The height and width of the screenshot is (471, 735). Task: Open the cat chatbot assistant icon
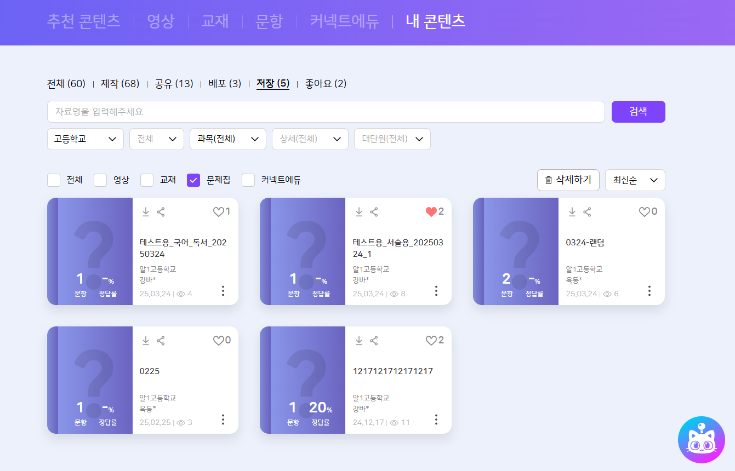tap(701, 440)
